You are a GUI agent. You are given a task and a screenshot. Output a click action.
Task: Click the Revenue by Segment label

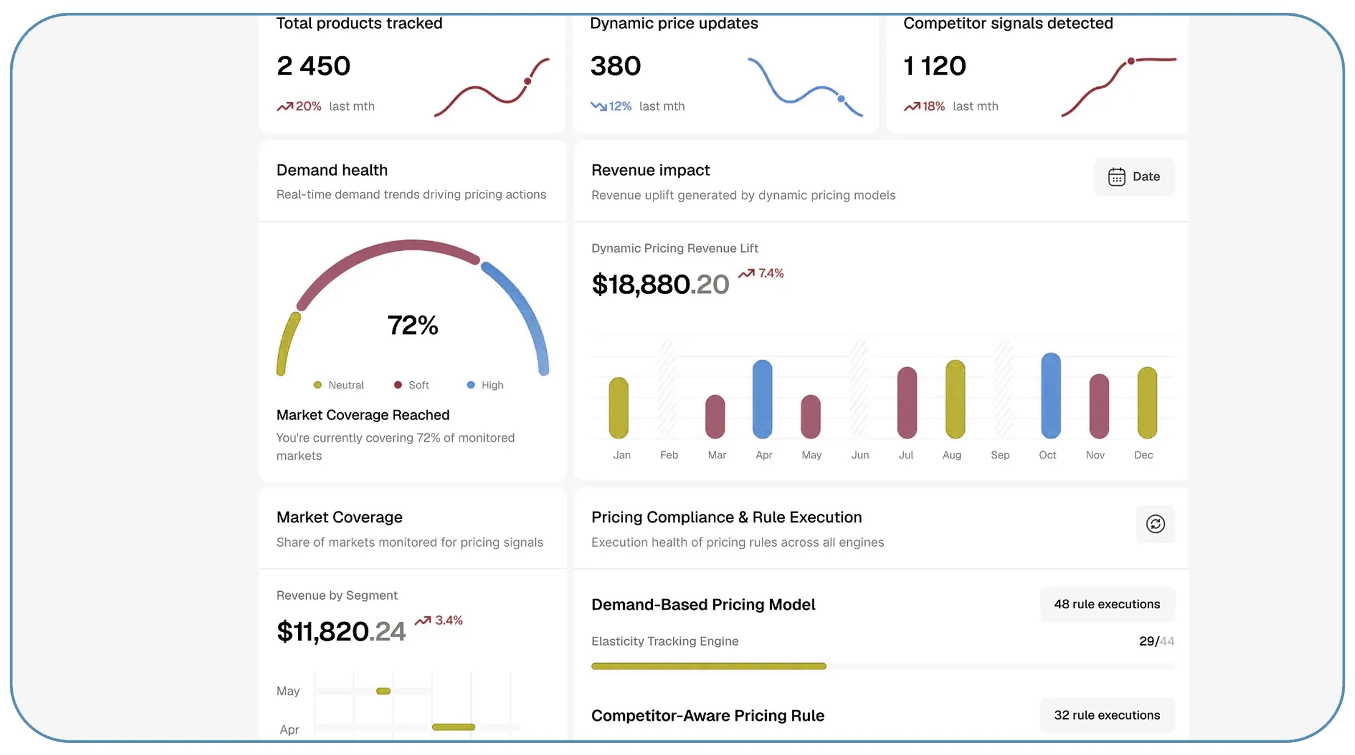tap(336, 595)
